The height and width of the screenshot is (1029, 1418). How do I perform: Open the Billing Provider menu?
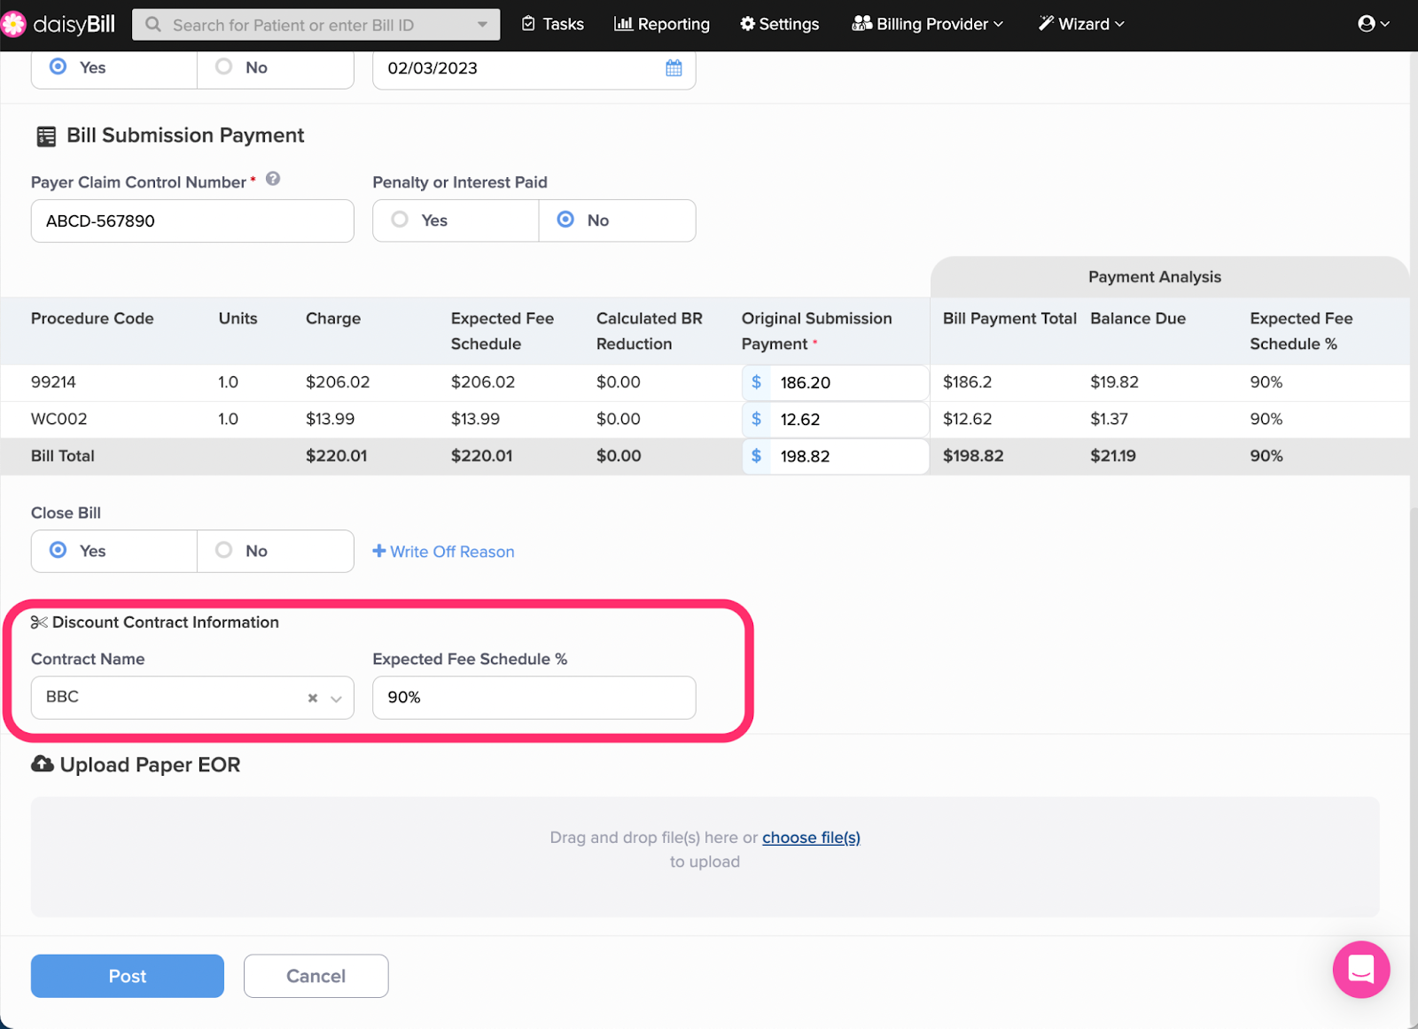click(x=927, y=24)
